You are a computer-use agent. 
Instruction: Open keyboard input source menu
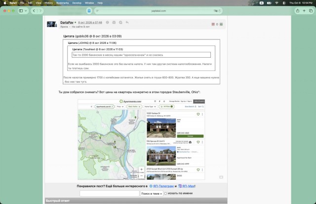261,3
